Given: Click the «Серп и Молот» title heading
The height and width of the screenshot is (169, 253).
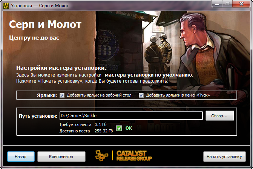Looking at the screenshot, I should [x=45, y=25].
